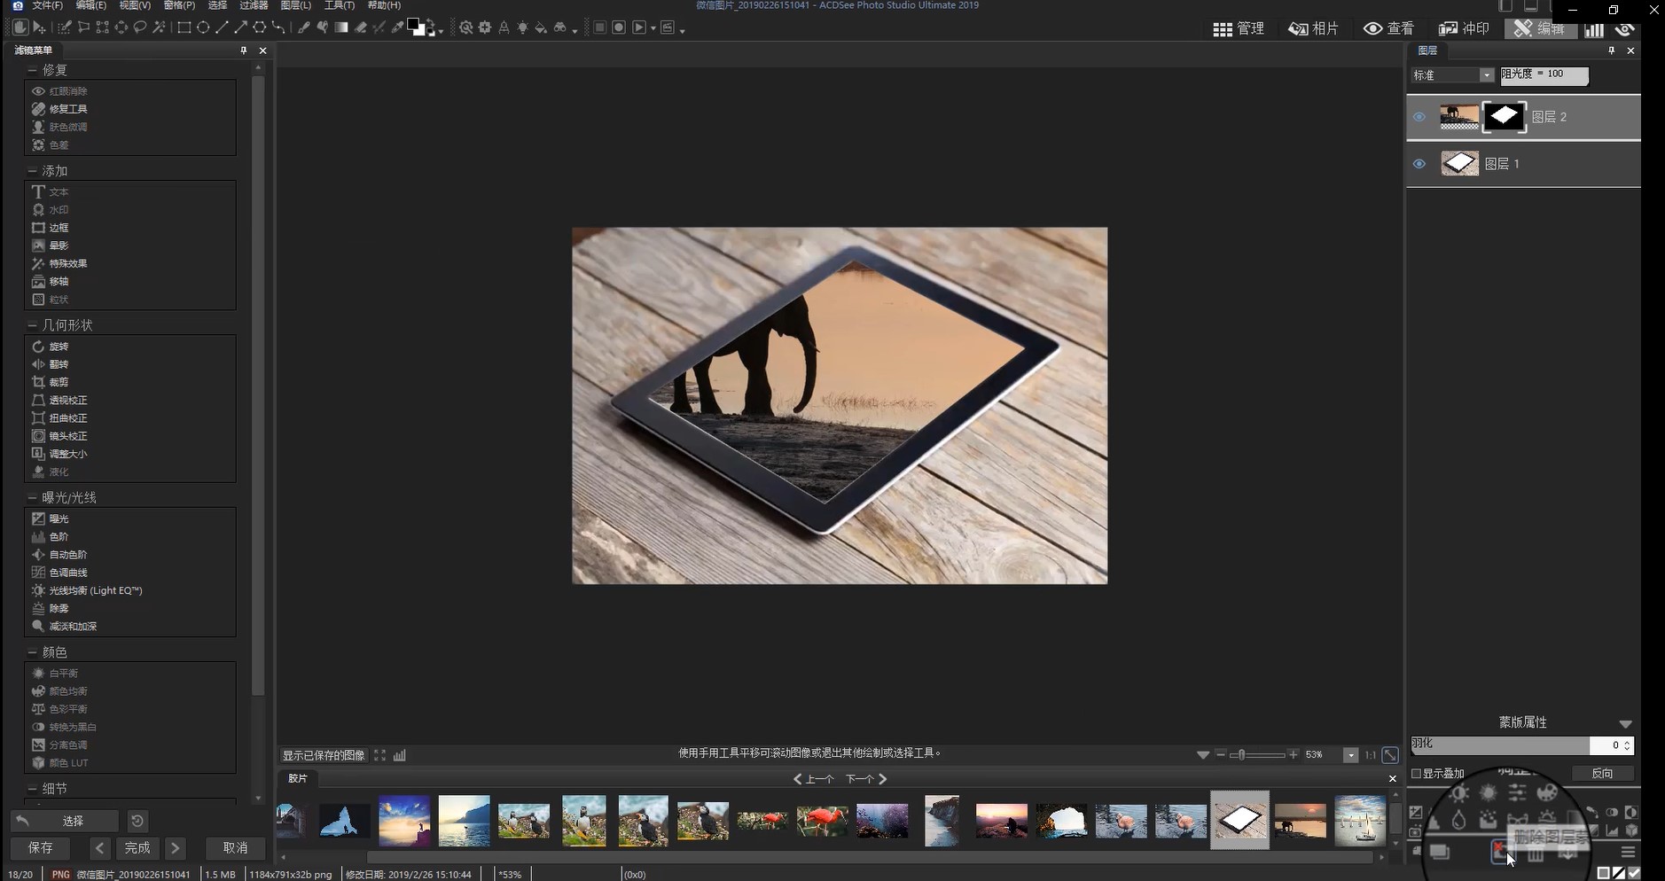Choose the Arrow drawing tool

240,27
